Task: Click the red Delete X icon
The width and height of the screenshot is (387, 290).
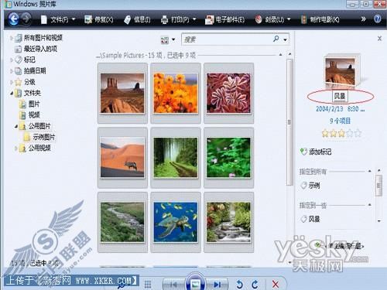Action: click(x=276, y=285)
